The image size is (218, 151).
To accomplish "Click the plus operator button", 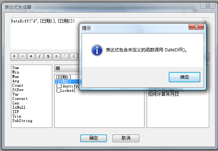I will coord(14,57).
